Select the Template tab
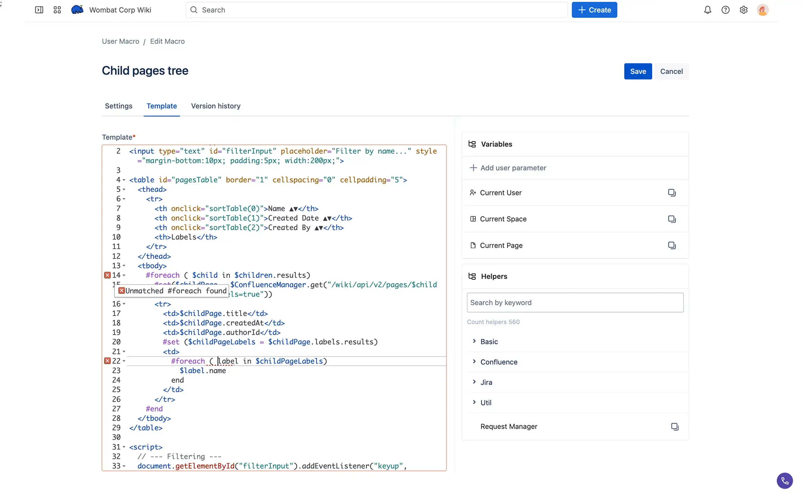The image size is (803, 498). [161, 106]
